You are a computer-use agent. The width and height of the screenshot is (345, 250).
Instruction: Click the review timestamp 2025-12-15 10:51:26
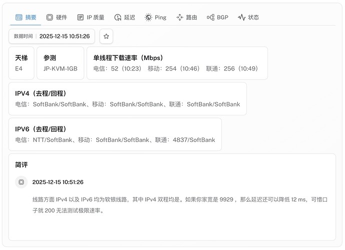[58, 182]
